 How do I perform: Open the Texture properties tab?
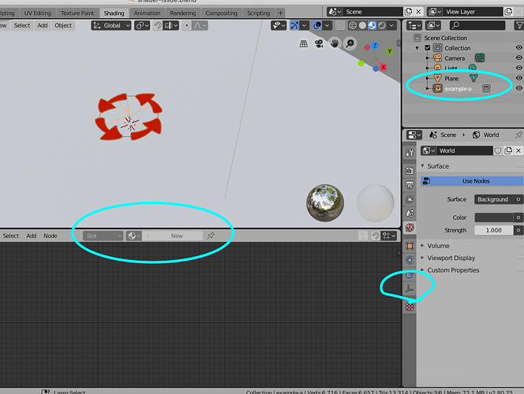click(x=410, y=307)
